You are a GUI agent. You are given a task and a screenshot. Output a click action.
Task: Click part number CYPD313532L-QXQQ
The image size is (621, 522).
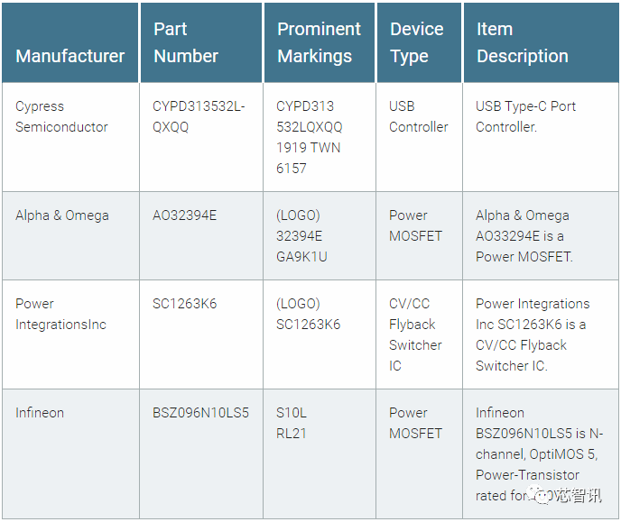pos(199,116)
